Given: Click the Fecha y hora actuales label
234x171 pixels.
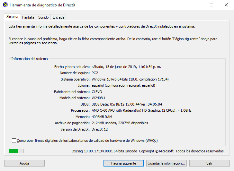Looking at the screenshot, I should coord(72,67).
